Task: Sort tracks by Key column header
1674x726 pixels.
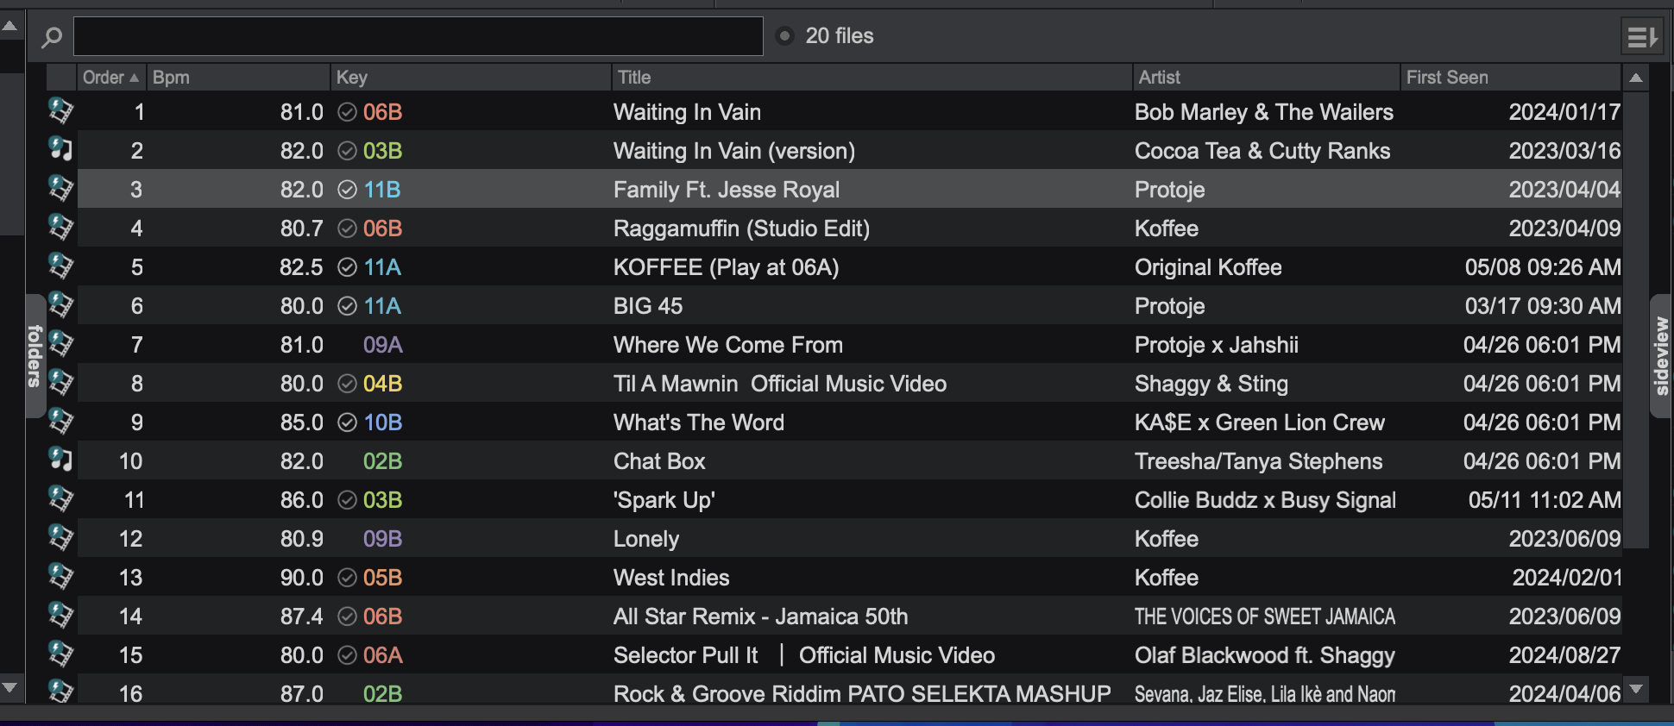Action: [471, 78]
